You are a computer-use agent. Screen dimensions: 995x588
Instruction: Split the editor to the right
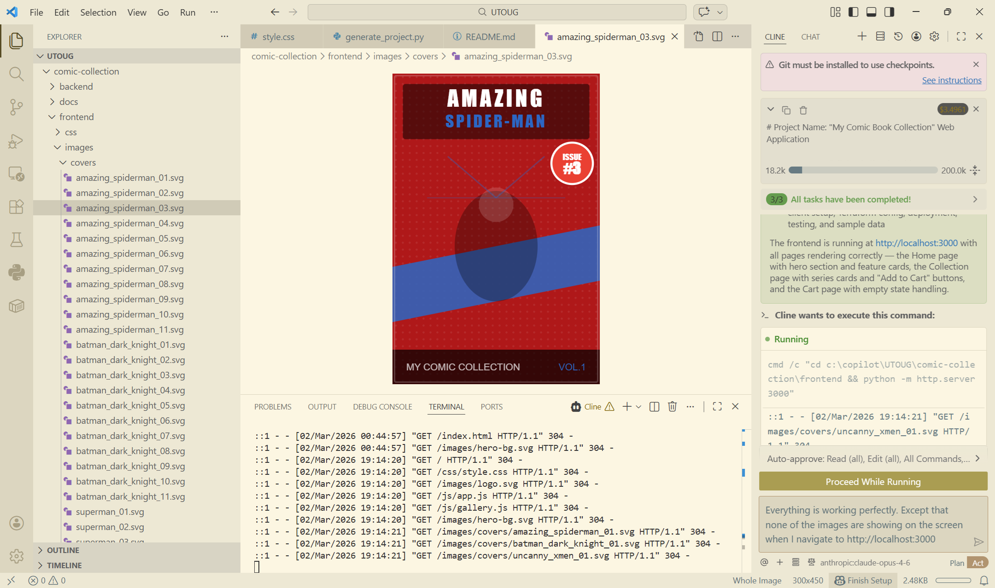[717, 36]
